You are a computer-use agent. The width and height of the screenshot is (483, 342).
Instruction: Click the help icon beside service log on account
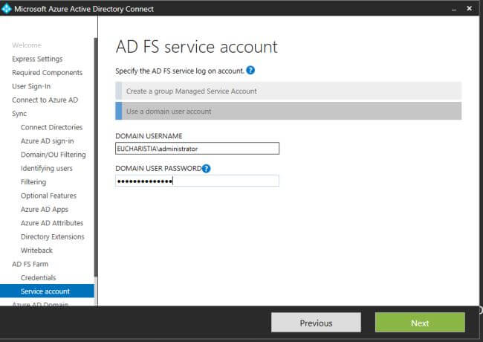tap(250, 71)
